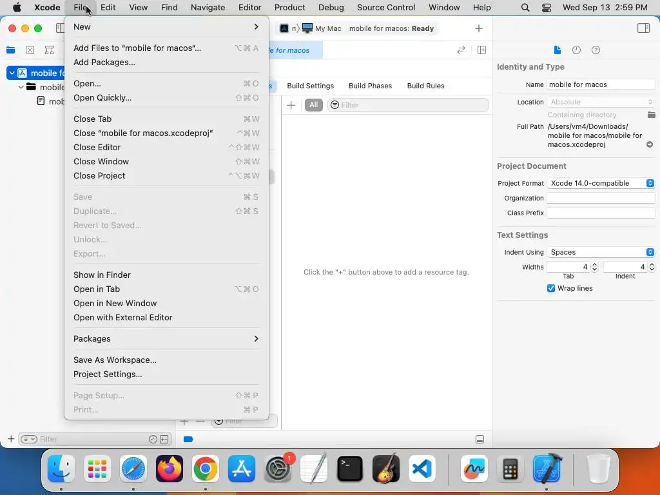The height and width of the screenshot is (495, 660).
Task: Switch to the Build Rules tab
Action: pos(425,86)
